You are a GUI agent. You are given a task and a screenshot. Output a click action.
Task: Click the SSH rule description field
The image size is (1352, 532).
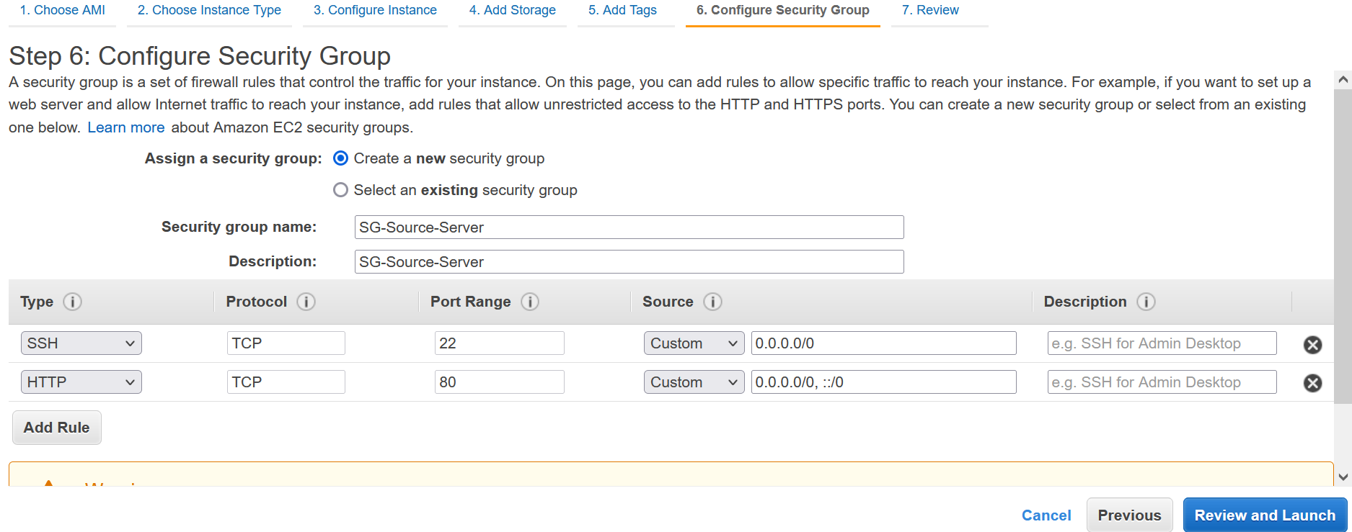tap(1162, 343)
